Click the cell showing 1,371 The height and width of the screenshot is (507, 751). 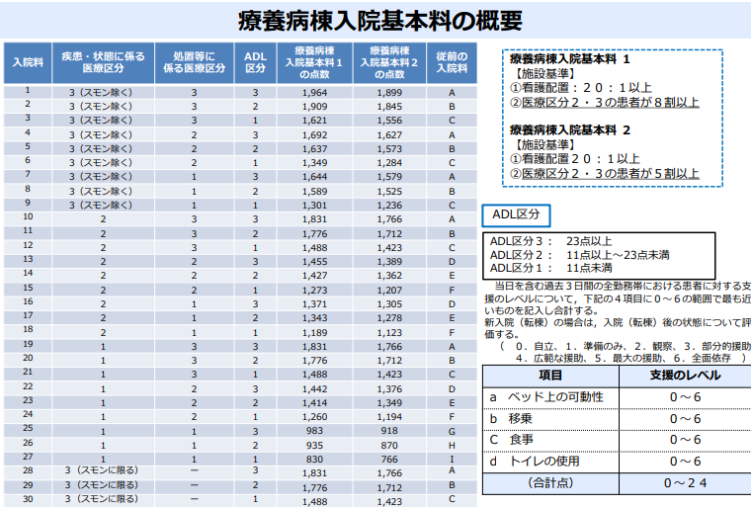pos(314,304)
